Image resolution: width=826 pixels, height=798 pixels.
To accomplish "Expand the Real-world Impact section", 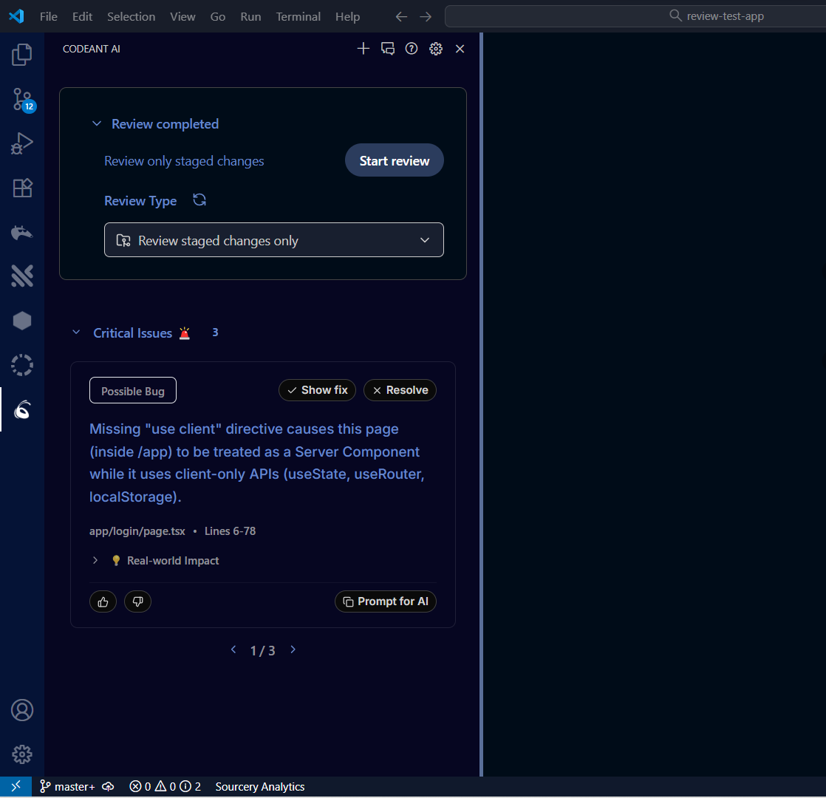I will [95, 561].
